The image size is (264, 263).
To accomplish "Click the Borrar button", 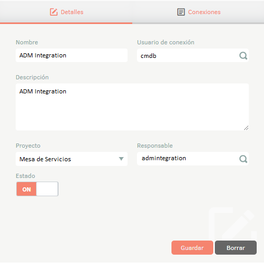I will click(236, 247).
